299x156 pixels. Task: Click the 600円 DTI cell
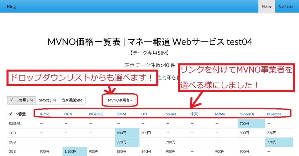click(146, 133)
